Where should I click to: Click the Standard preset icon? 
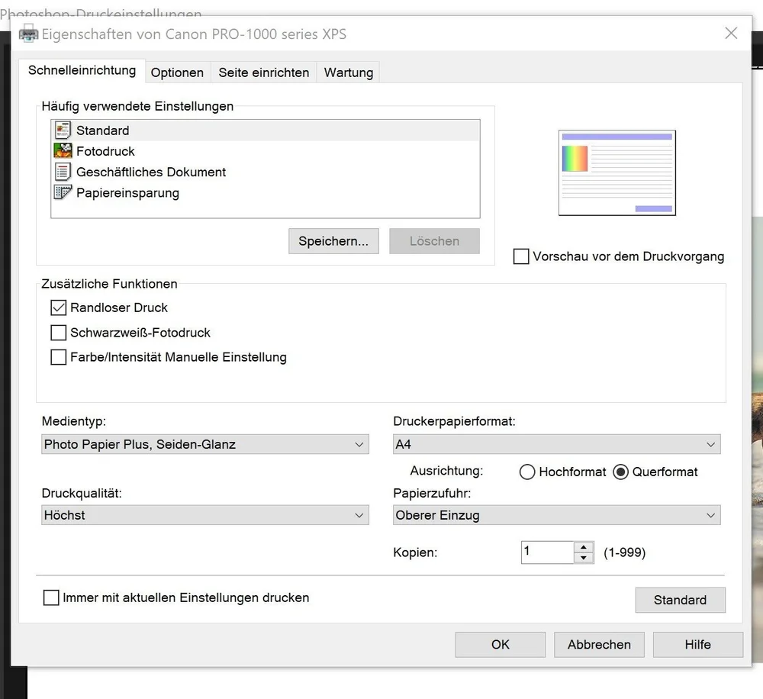(63, 130)
